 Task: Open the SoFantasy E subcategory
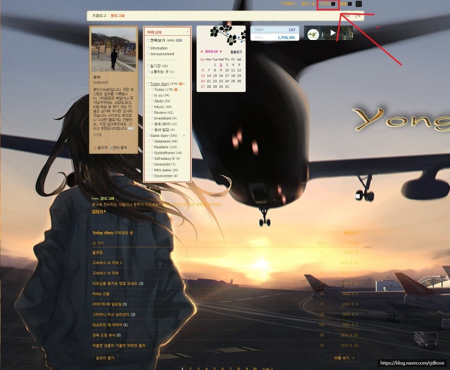(164, 159)
